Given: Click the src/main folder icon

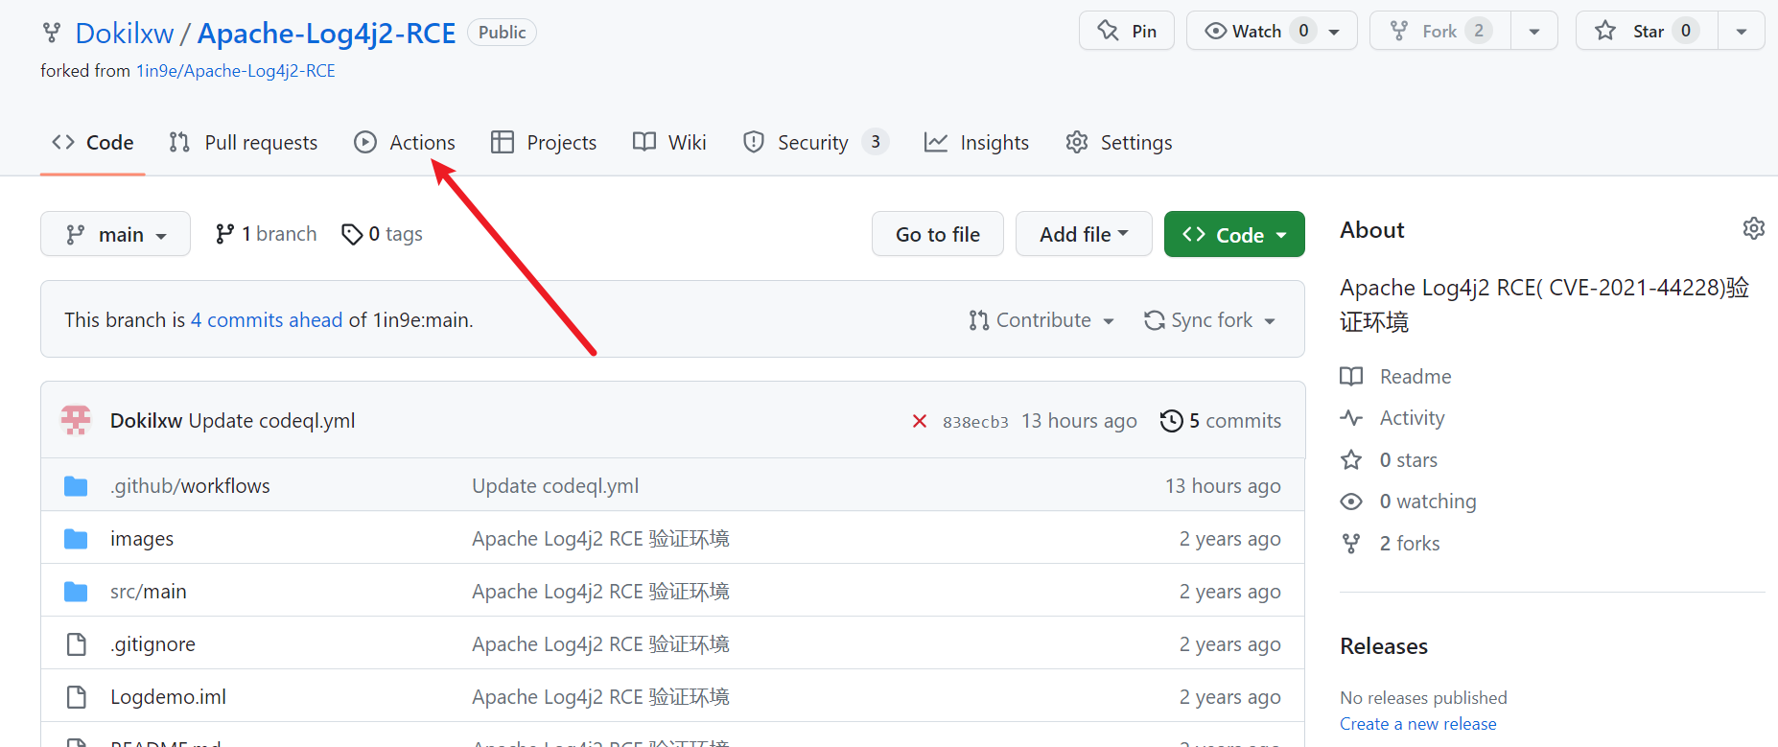Looking at the screenshot, I should (x=76, y=592).
